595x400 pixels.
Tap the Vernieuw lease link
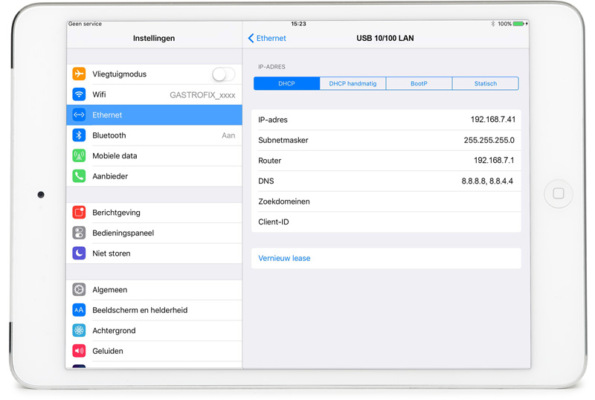click(284, 259)
